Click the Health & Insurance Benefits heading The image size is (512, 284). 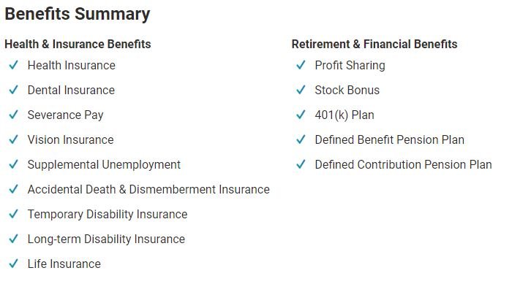click(78, 44)
